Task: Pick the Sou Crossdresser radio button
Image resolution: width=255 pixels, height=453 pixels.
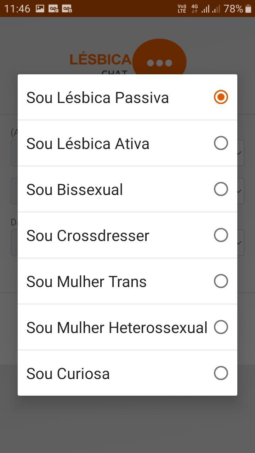Action: click(221, 235)
